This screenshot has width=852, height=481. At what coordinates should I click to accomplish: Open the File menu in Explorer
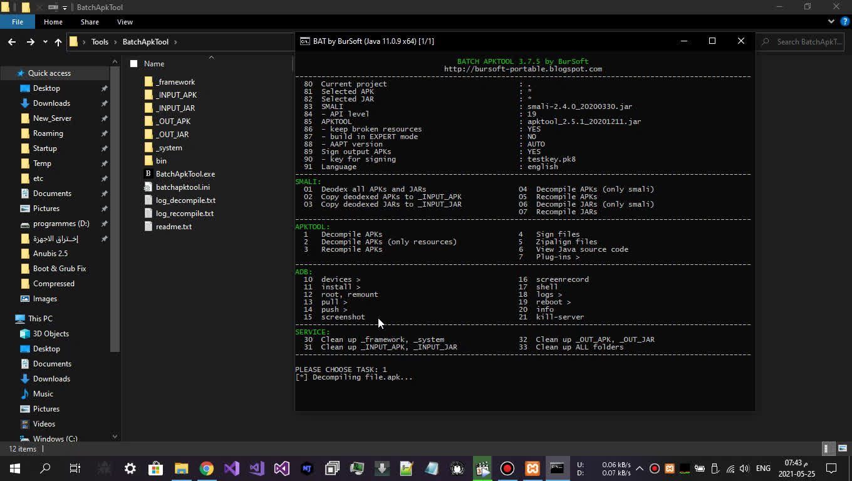17,21
